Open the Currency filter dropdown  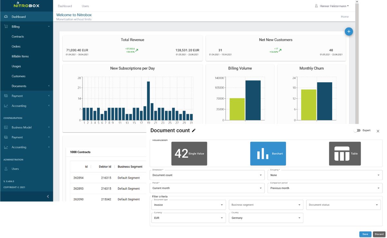[188, 218]
